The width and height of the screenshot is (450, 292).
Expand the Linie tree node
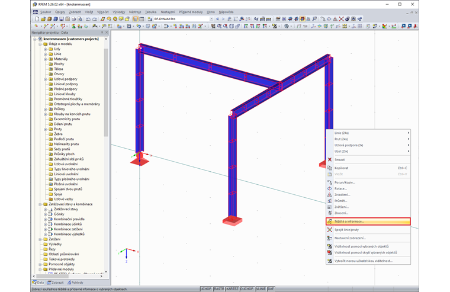(x=46, y=54)
